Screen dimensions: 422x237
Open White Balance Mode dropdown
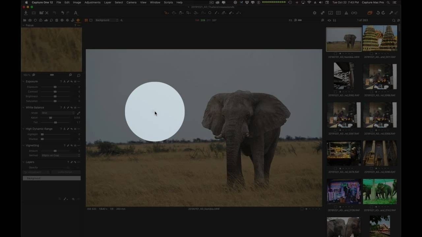[58, 113]
